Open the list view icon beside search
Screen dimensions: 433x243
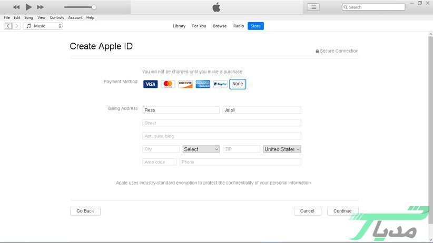coord(314,7)
